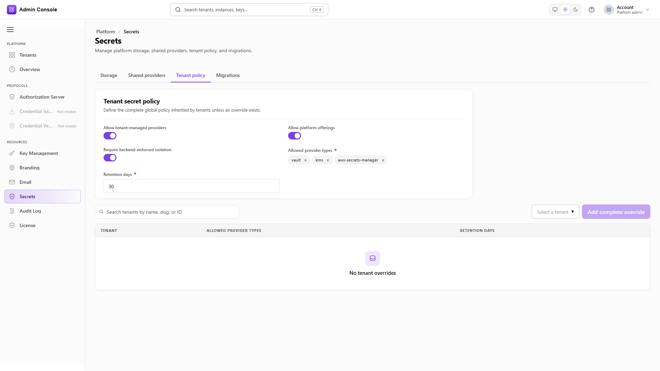Remove aws-secrets-manager provider type chip
This screenshot has height=371, width=660.
[x=383, y=160]
